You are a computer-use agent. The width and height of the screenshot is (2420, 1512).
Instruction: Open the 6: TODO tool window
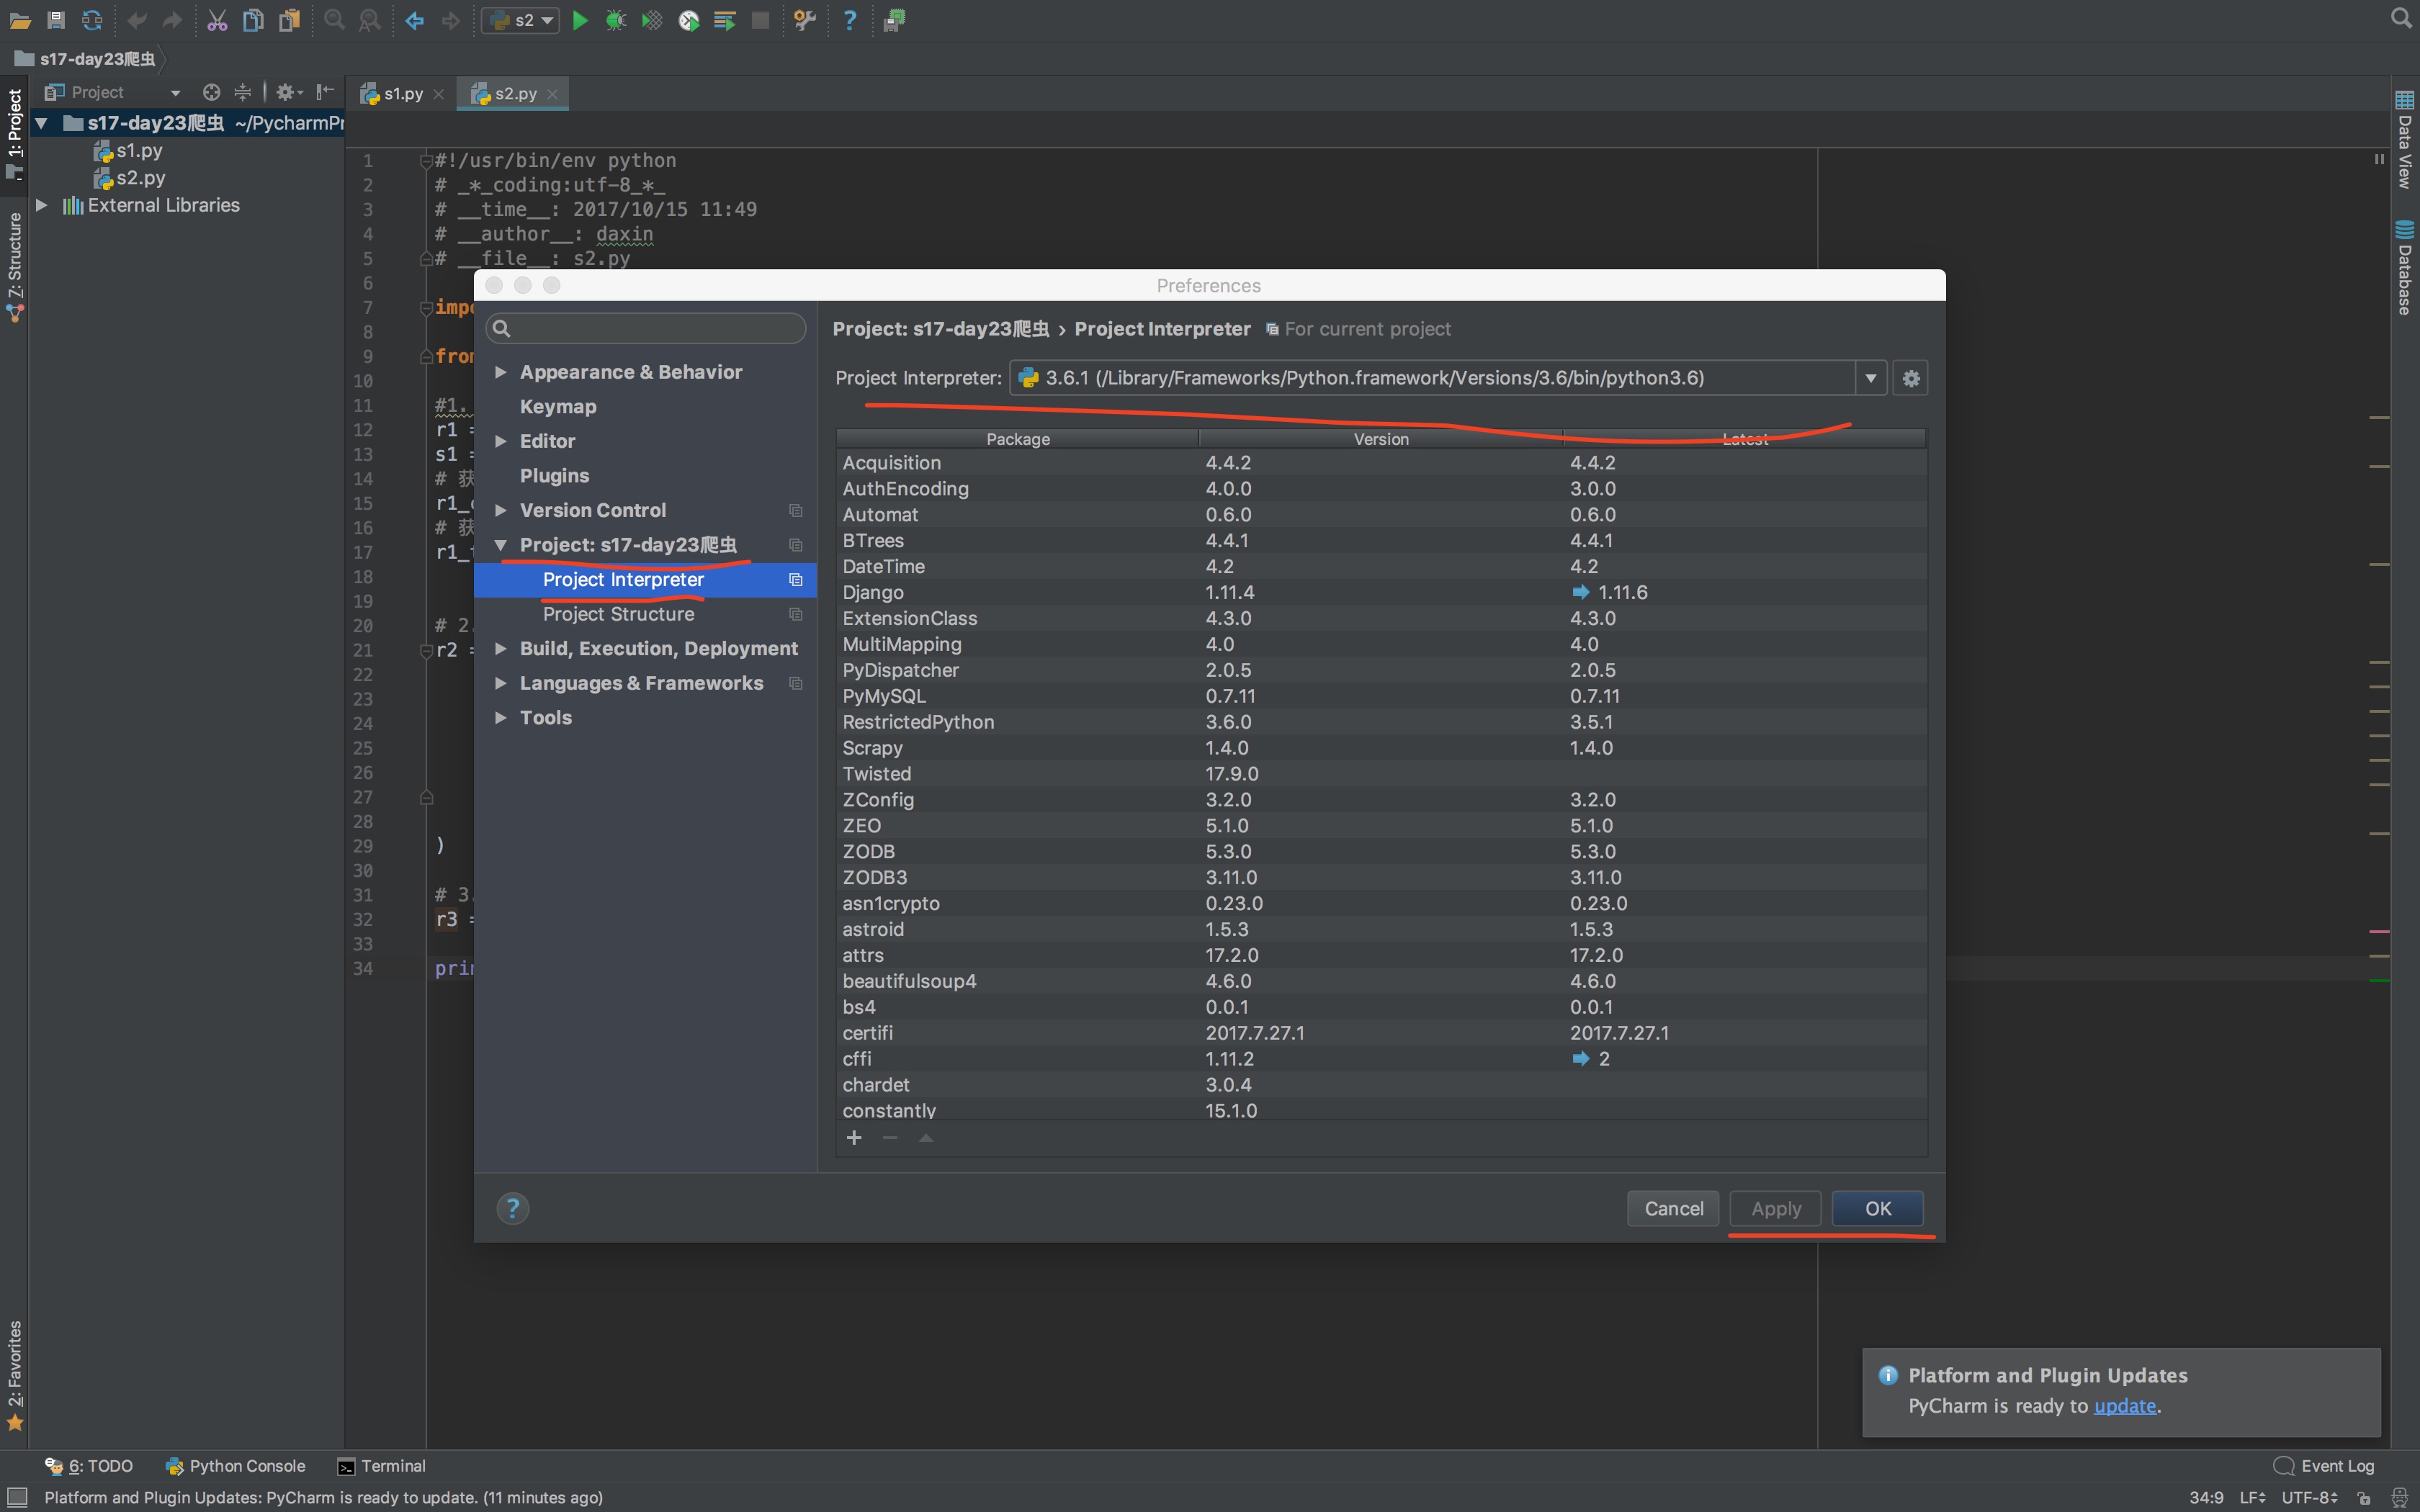click(x=89, y=1466)
